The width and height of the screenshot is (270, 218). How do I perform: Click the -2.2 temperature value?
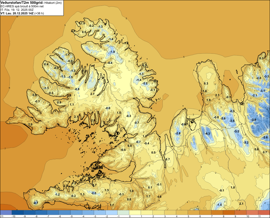click(145, 83)
